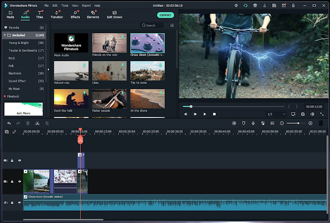Collapse the Included audio folder

5,35
